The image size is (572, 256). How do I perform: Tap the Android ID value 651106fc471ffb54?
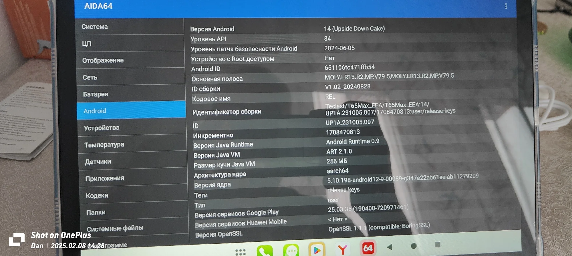click(x=349, y=67)
